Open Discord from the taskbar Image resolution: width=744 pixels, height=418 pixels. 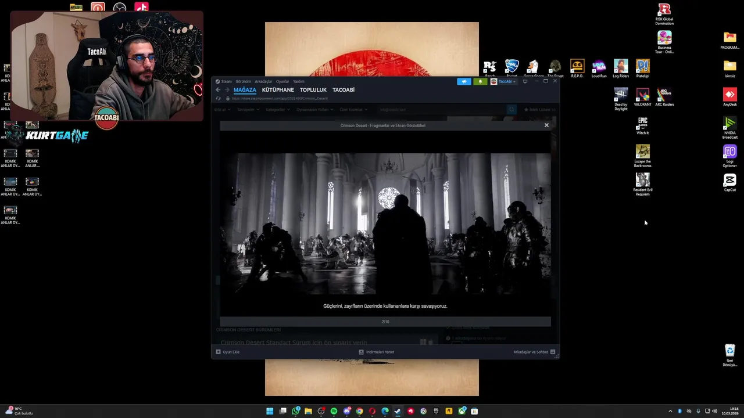(x=346, y=411)
